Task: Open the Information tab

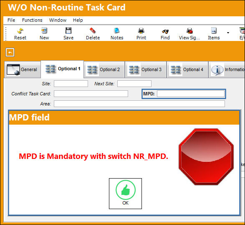Action: pyautogui.click(x=227, y=70)
